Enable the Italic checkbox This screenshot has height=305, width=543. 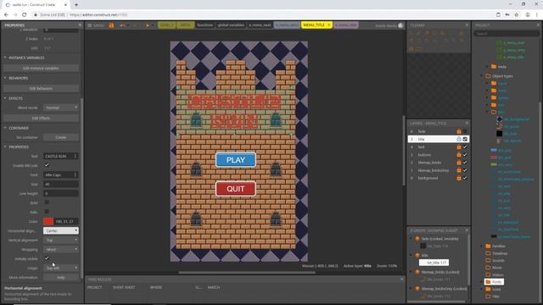[47, 212]
